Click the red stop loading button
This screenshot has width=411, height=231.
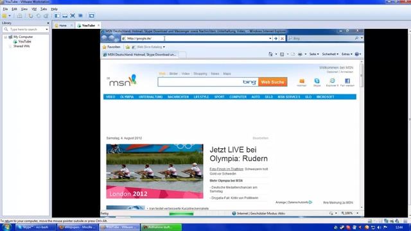(282, 38)
